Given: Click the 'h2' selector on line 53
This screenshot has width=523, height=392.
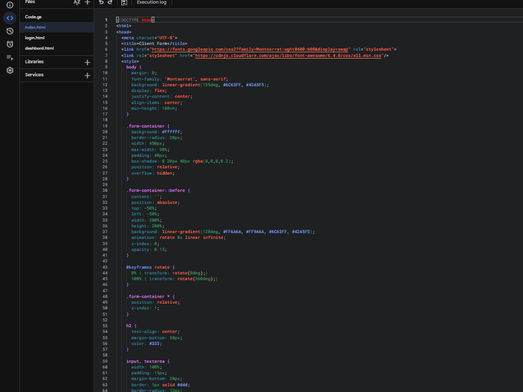Looking at the screenshot, I should tap(129, 326).
